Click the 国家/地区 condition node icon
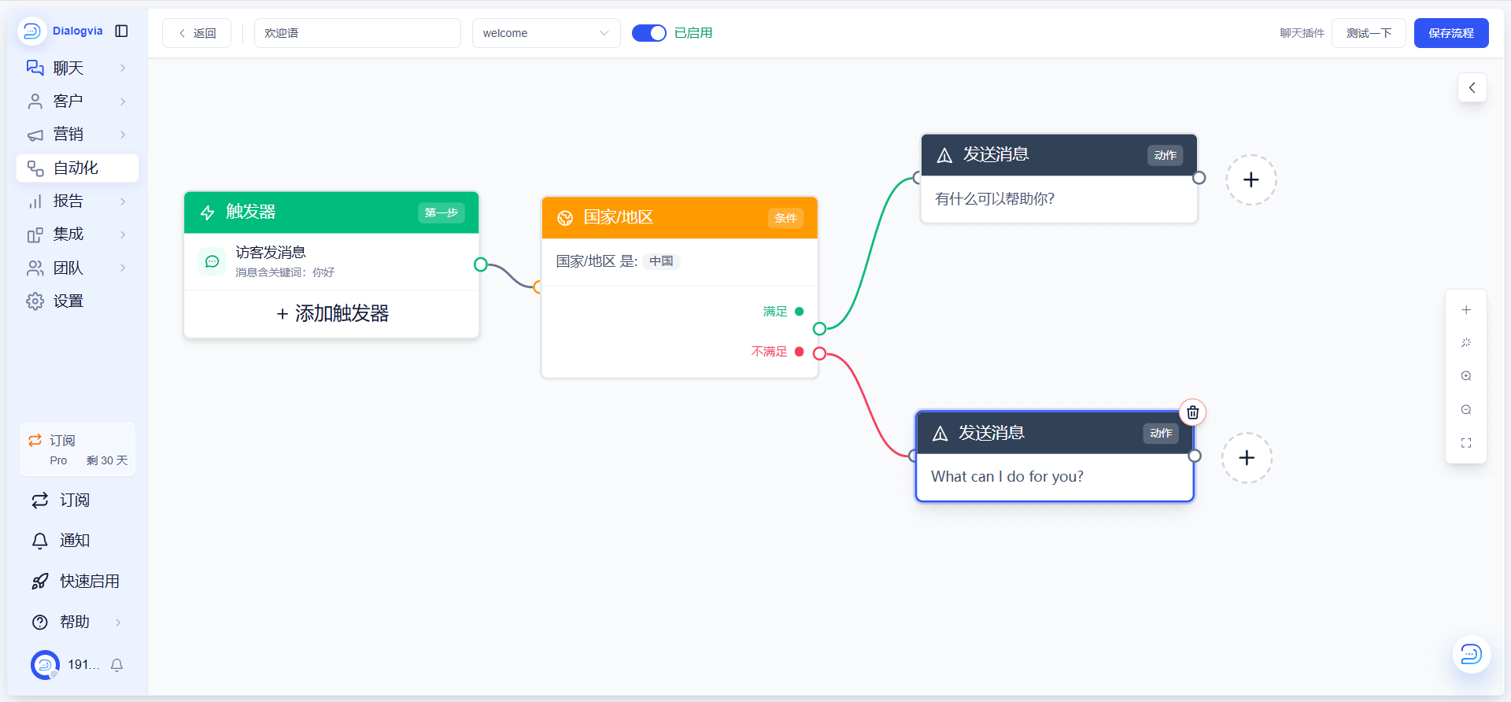Viewport: 1511px width, 702px height. coord(565,218)
